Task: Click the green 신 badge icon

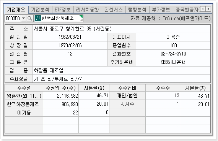Action: point(38,18)
